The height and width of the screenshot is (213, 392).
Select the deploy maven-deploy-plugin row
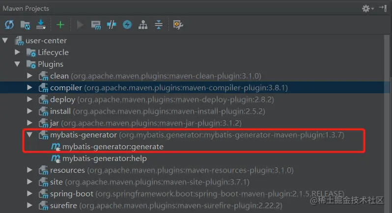[x=162, y=99]
